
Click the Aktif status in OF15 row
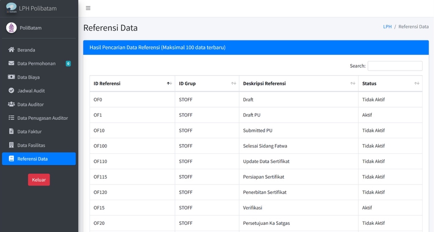(390, 208)
